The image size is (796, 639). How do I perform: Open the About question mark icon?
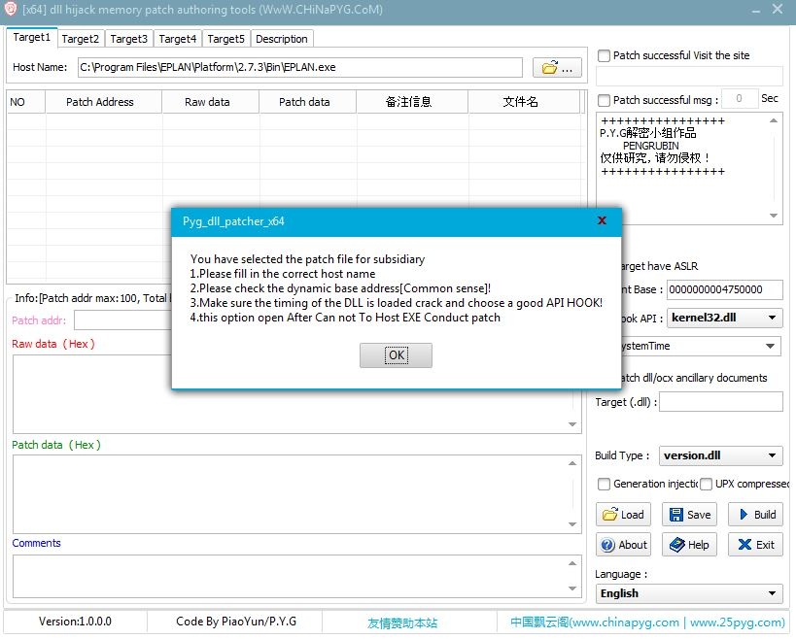click(x=607, y=545)
